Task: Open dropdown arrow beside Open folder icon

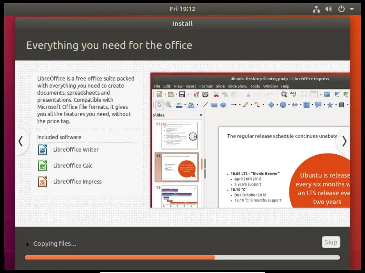Action: (x=176, y=95)
